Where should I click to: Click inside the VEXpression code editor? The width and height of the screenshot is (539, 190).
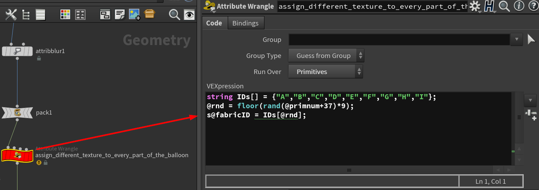pyautogui.click(x=358, y=129)
